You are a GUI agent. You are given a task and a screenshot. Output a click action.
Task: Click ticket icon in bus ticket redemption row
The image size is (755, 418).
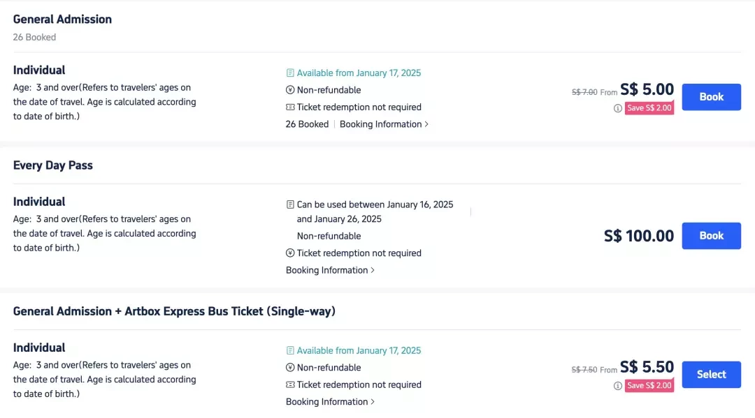(x=290, y=385)
